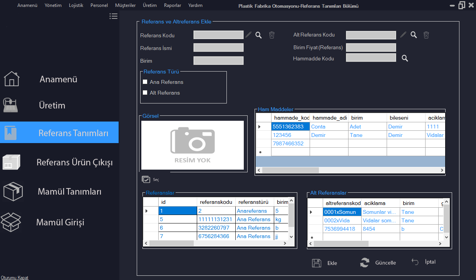Click altreferanskod column header

342,203
